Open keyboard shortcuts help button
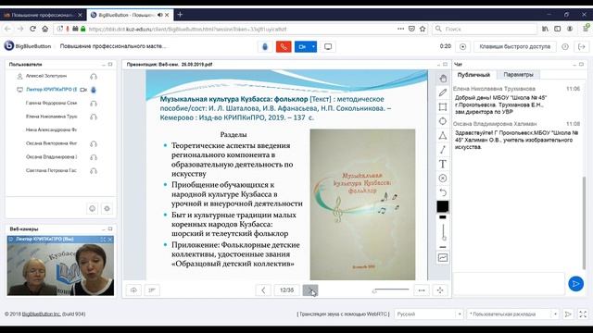Viewport: 593px width, 333px height. (515, 47)
